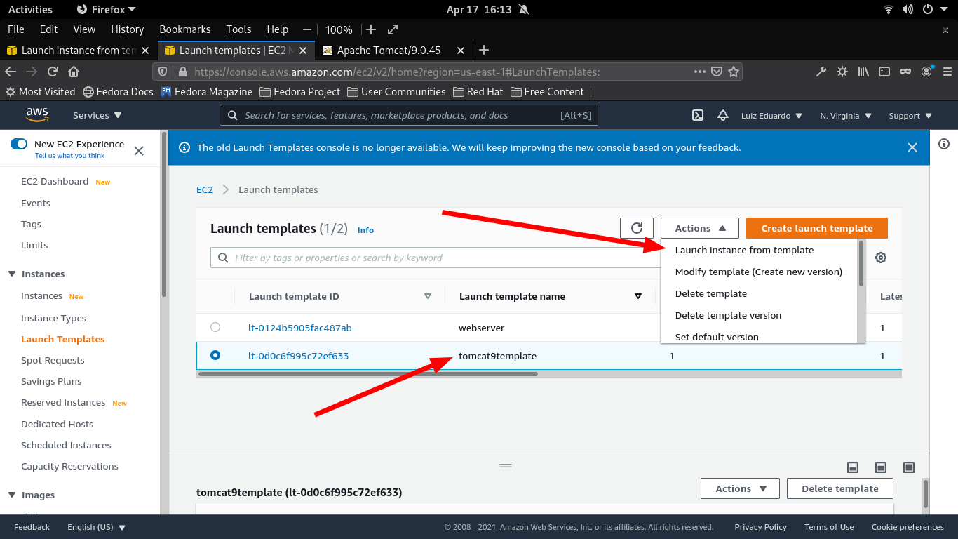
Task: Collapse the Images sidebar section
Action: click(x=12, y=495)
